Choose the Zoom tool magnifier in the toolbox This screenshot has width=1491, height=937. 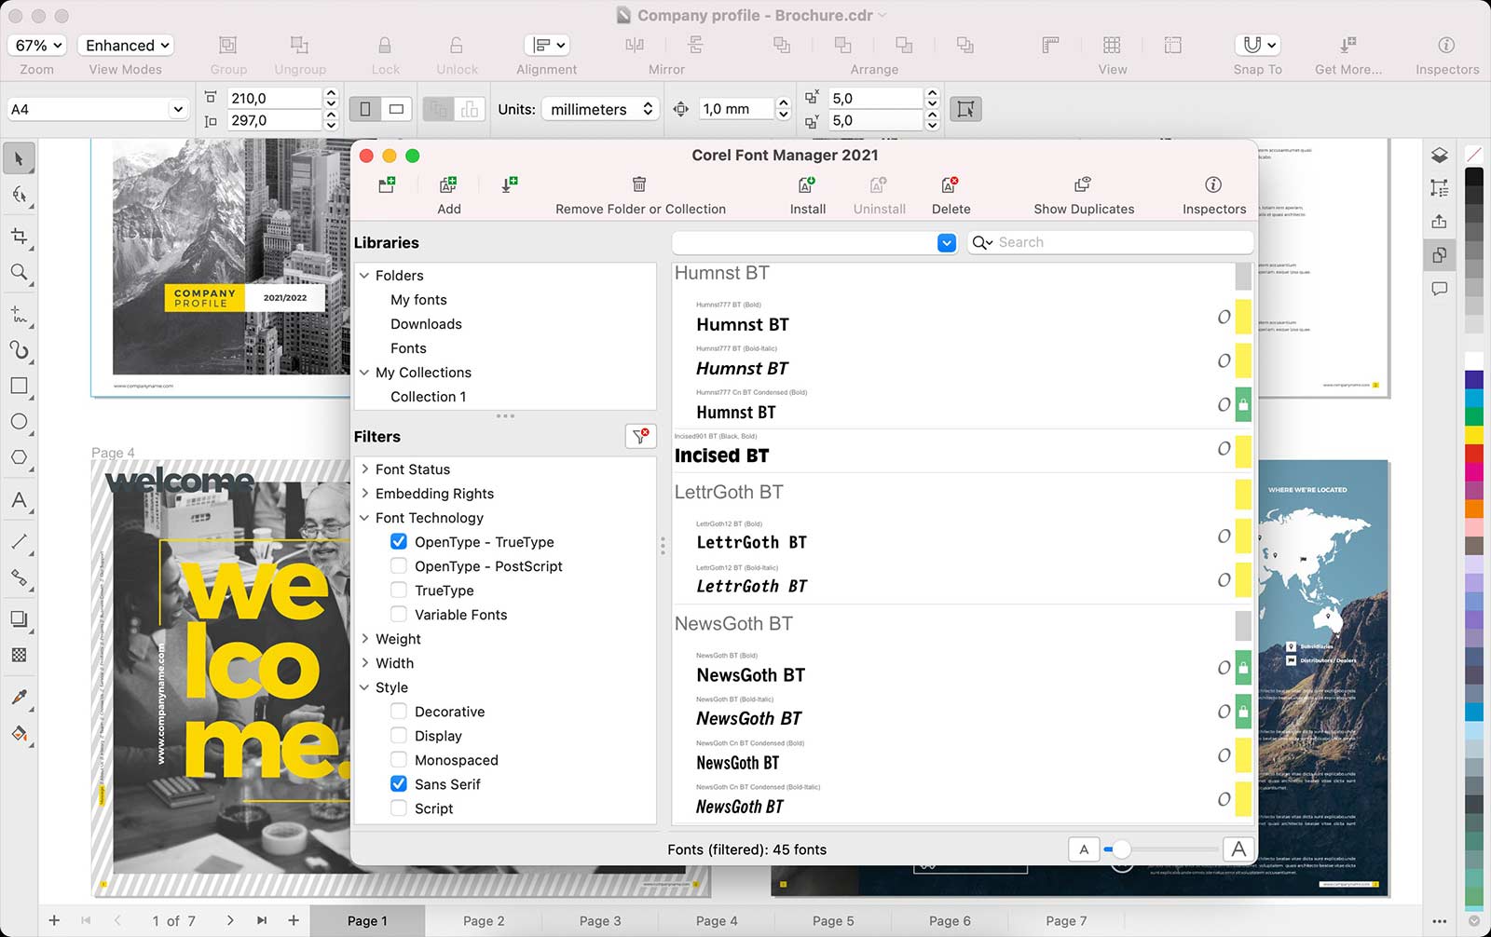pos(19,272)
